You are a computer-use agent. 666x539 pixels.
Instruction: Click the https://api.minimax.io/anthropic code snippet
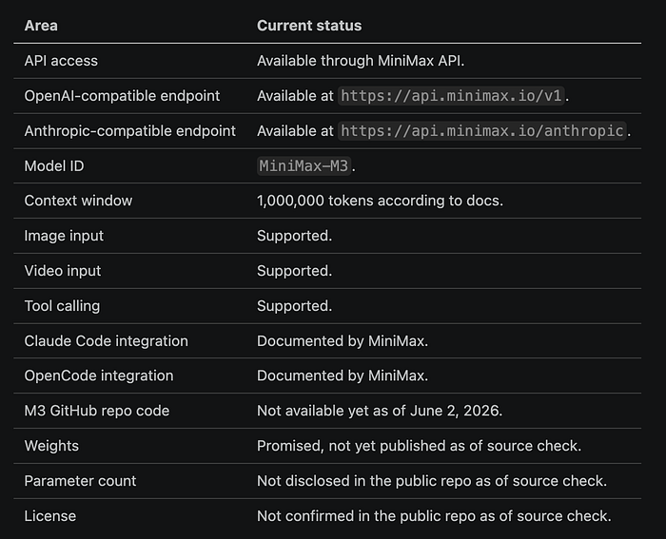point(482,131)
